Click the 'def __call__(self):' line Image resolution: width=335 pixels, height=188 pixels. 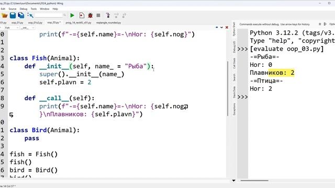(x=59, y=98)
